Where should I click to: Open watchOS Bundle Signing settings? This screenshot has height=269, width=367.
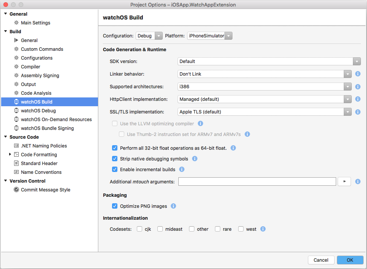pos(47,128)
